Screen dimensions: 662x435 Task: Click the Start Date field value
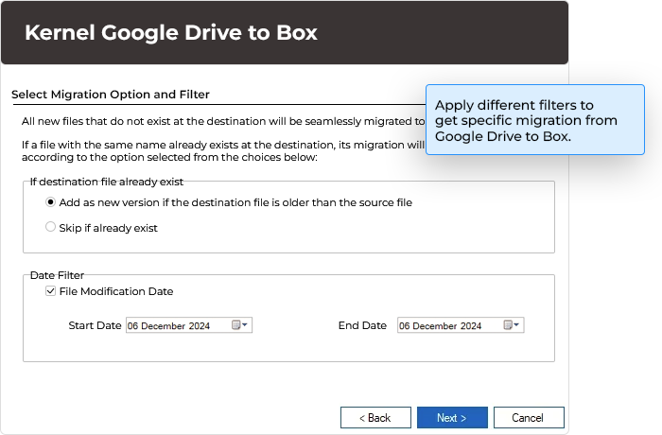click(x=169, y=325)
